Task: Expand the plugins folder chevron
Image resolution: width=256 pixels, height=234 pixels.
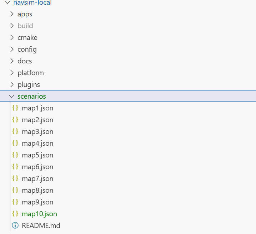Action: click(12, 85)
